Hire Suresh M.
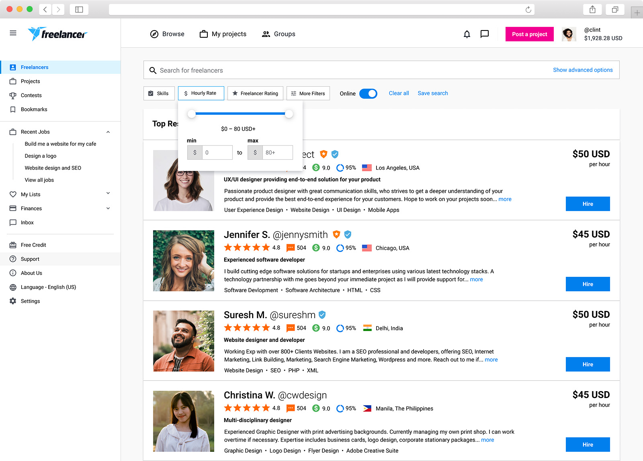 [x=588, y=364]
